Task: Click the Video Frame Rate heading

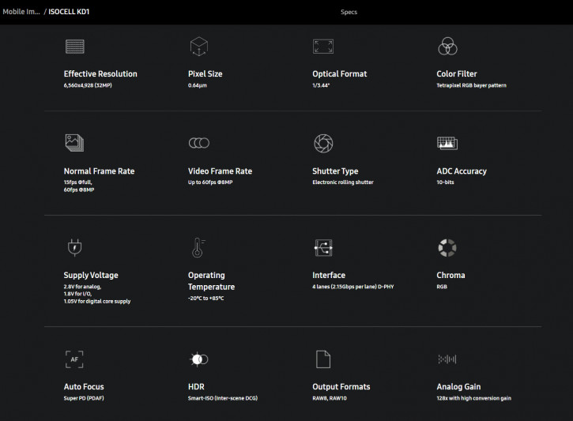Action: click(x=220, y=171)
